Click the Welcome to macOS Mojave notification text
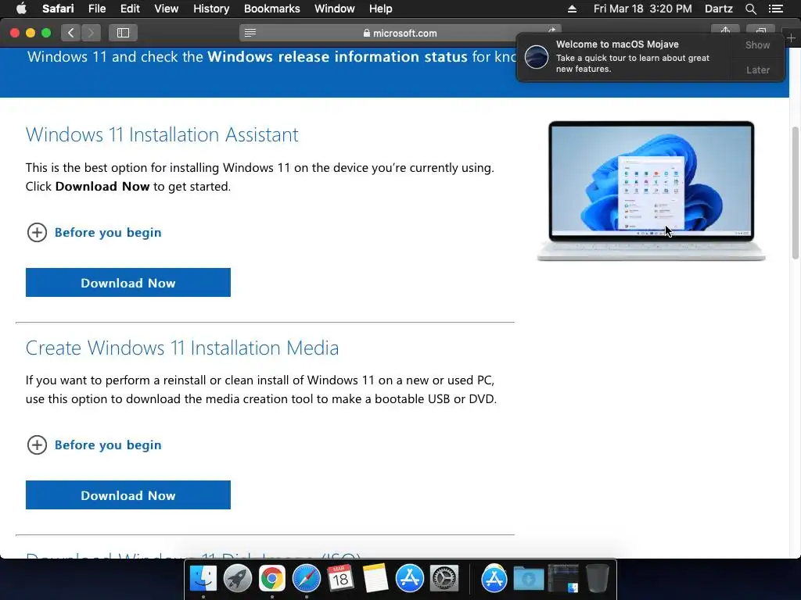Screen dimensions: 801x600 617,45
